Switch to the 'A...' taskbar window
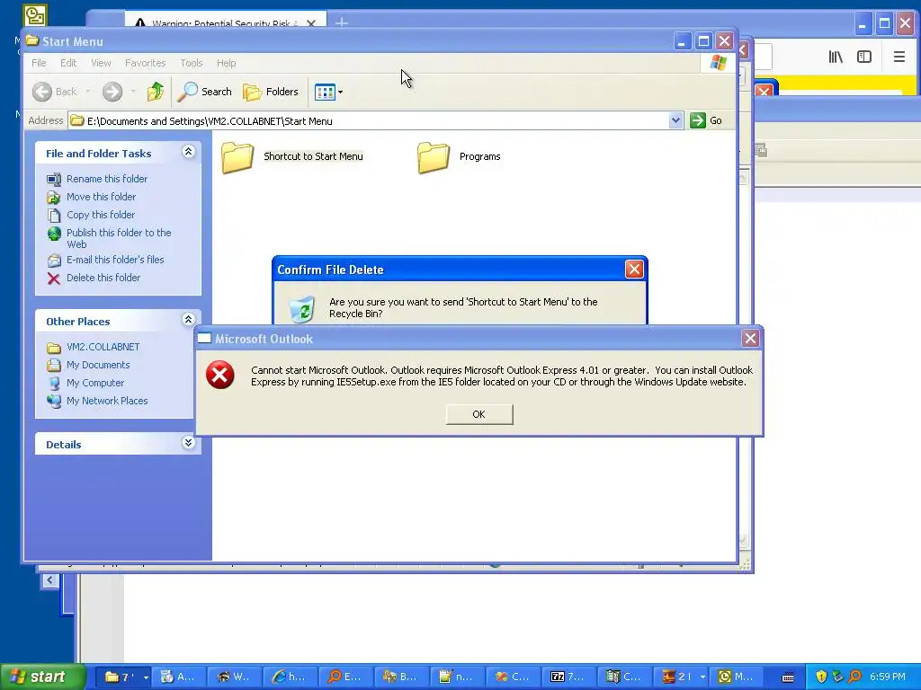Image resolution: width=921 pixels, height=690 pixels. [180, 677]
